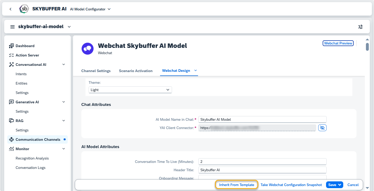Open the AI Model Configurator dropdown
374x191 pixels.
(90, 9)
